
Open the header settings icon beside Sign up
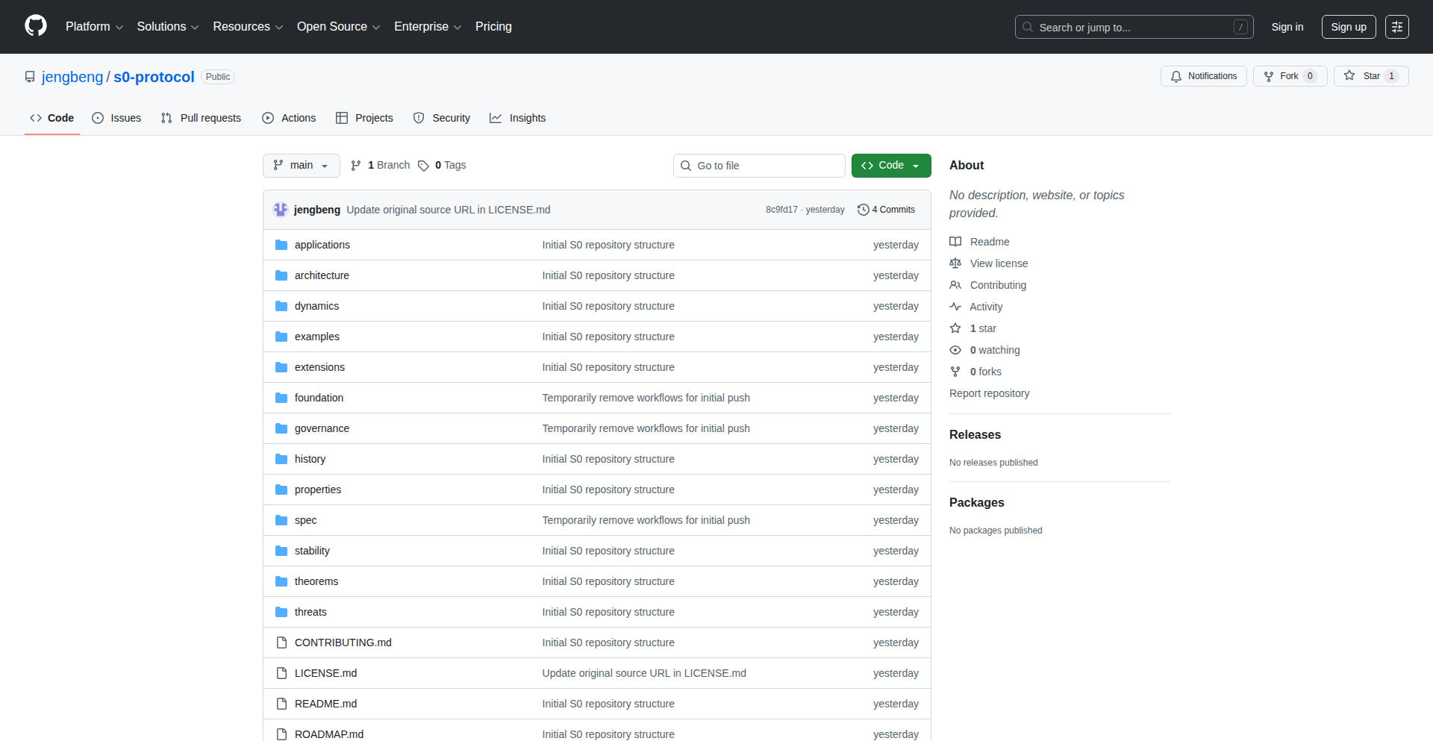coord(1396,27)
